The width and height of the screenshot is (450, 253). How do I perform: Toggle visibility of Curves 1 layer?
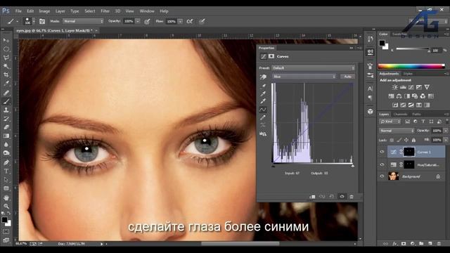click(382, 152)
